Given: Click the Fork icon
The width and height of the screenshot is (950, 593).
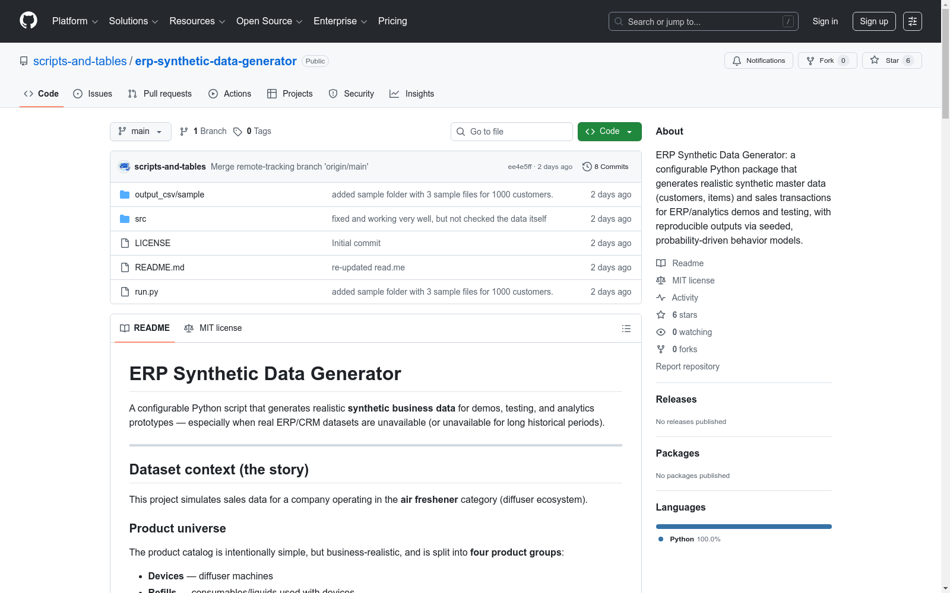Looking at the screenshot, I should coord(810,60).
